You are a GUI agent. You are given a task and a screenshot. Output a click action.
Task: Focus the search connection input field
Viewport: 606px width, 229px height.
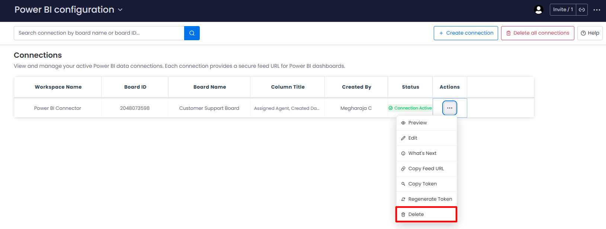click(x=99, y=33)
